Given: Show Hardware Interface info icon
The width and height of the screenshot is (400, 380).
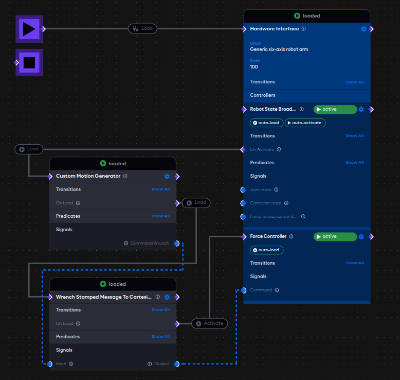Looking at the screenshot, I should coord(303,29).
